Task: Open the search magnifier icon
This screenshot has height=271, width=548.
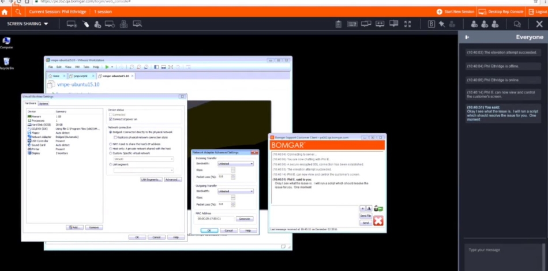Action: pos(18,12)
